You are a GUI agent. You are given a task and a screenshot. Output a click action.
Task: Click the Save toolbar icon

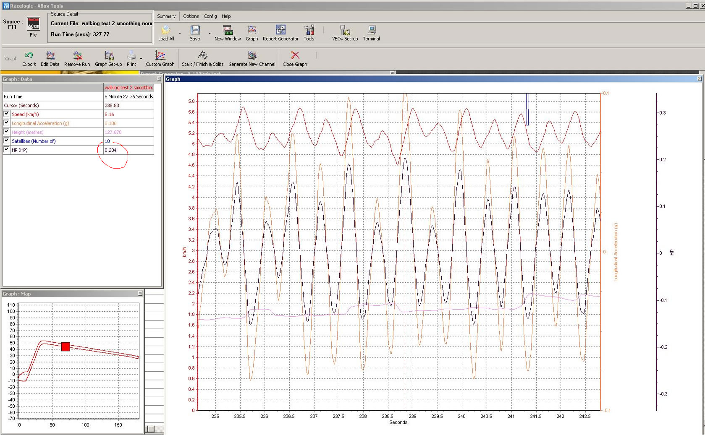coord(195,30)
